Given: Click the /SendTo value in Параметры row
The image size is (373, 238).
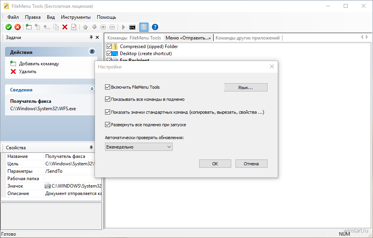Looking at the screenshot, I should tap(54, 171).
